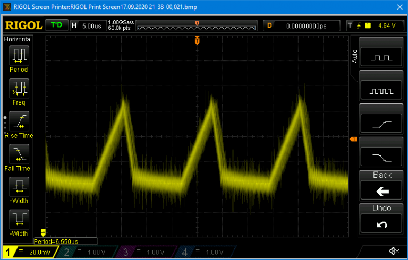Enable channel 3 display
The image size is (408, 260).
point(147,252)
